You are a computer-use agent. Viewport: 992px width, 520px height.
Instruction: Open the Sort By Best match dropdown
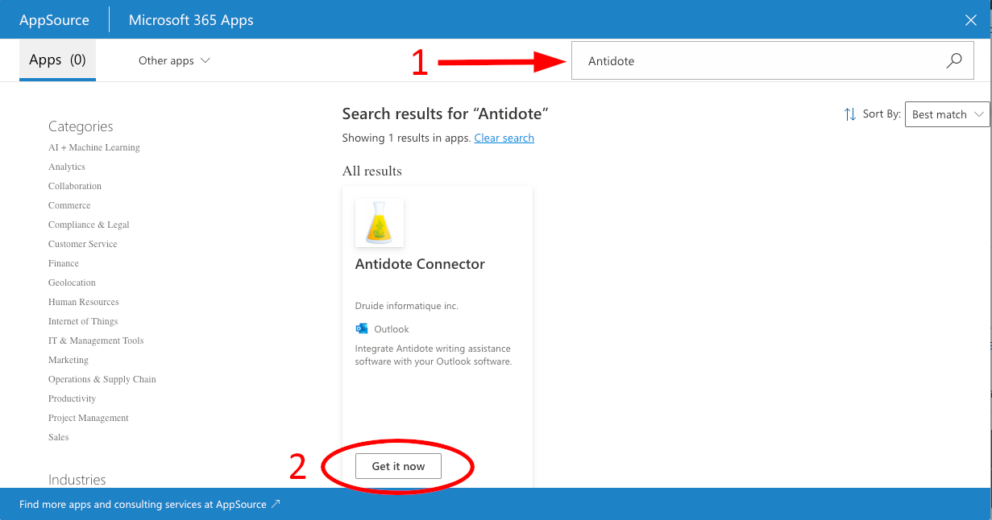(x=947, y=114)
